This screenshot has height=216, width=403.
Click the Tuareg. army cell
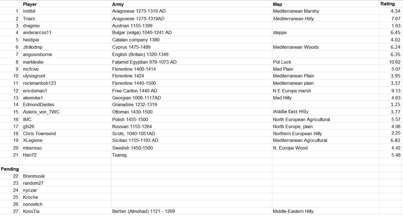192,155
